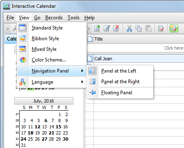Click the search magnifier toolbar icon

[15, 28]
